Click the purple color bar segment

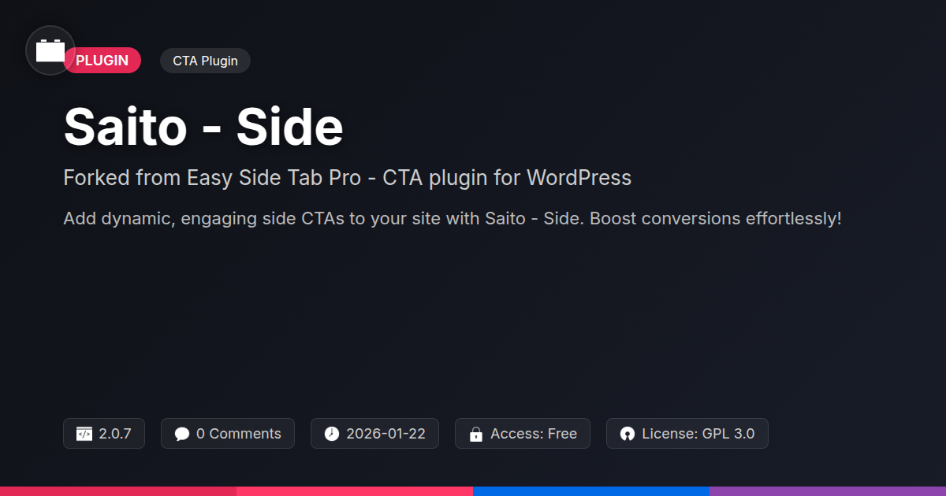pos(828,491)
